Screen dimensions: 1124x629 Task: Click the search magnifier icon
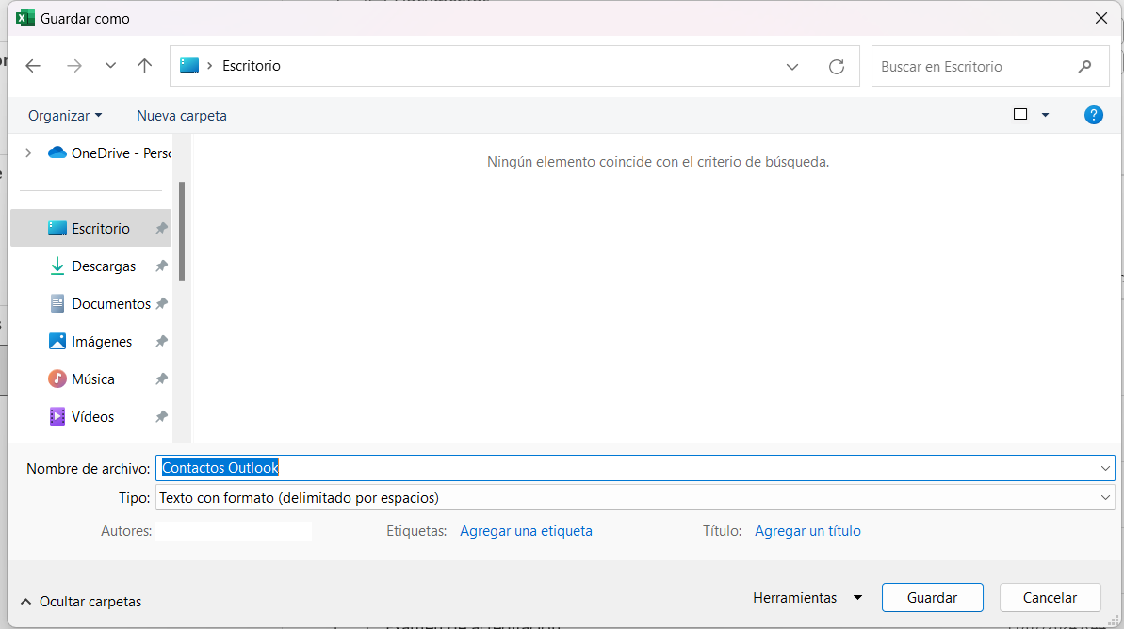coord(1084,67)
